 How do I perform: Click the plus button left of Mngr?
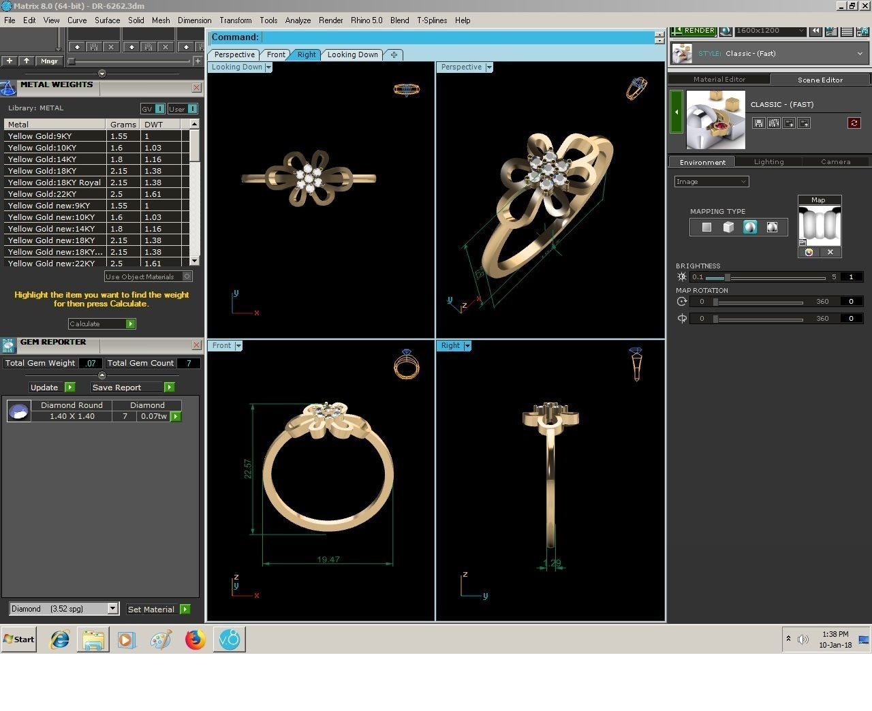click(x=10, y=61)
